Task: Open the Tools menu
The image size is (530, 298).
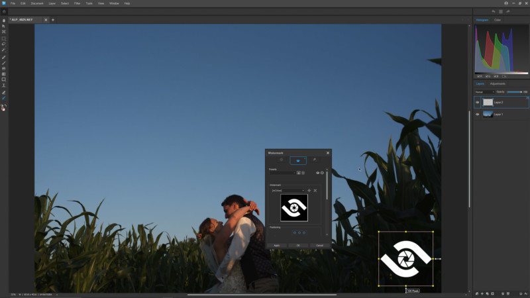Action: (89, 3)
